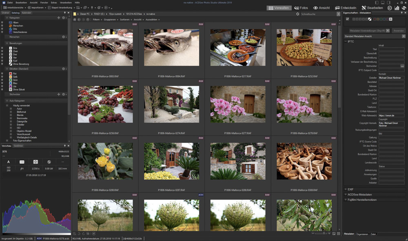Image resolution: width=408 pixels, height=241 pixels.
Task: Click the upload arrow icon in the main toolbar
Action: [92, 8]
